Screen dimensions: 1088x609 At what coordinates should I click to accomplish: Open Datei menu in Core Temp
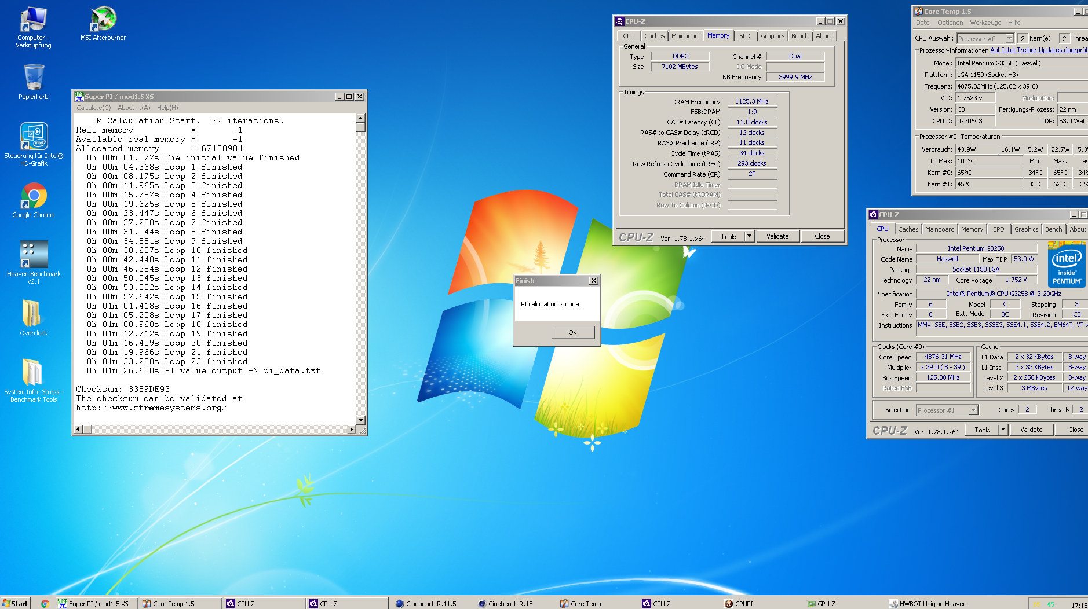[x=923, y=23]
